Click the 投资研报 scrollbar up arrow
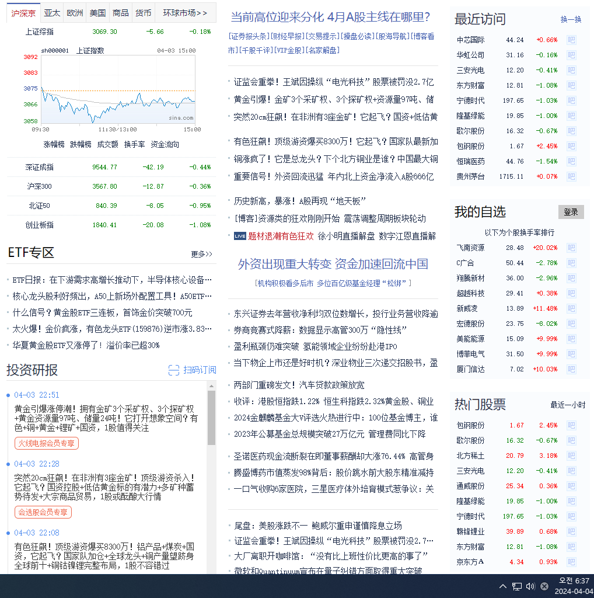Viewport: 594px width, 598px height. [x=211, y=387]
